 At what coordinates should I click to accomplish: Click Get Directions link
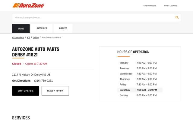pos(21,81)
